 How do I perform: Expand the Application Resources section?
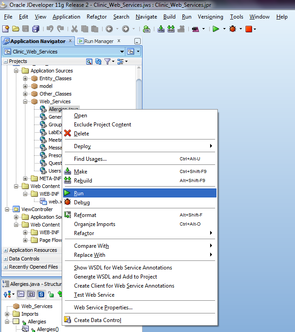click(6, 250)
